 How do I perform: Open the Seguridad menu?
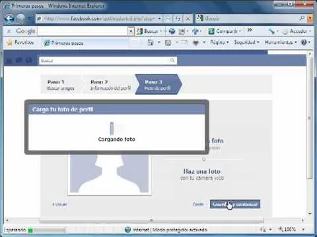coord(246,42)
